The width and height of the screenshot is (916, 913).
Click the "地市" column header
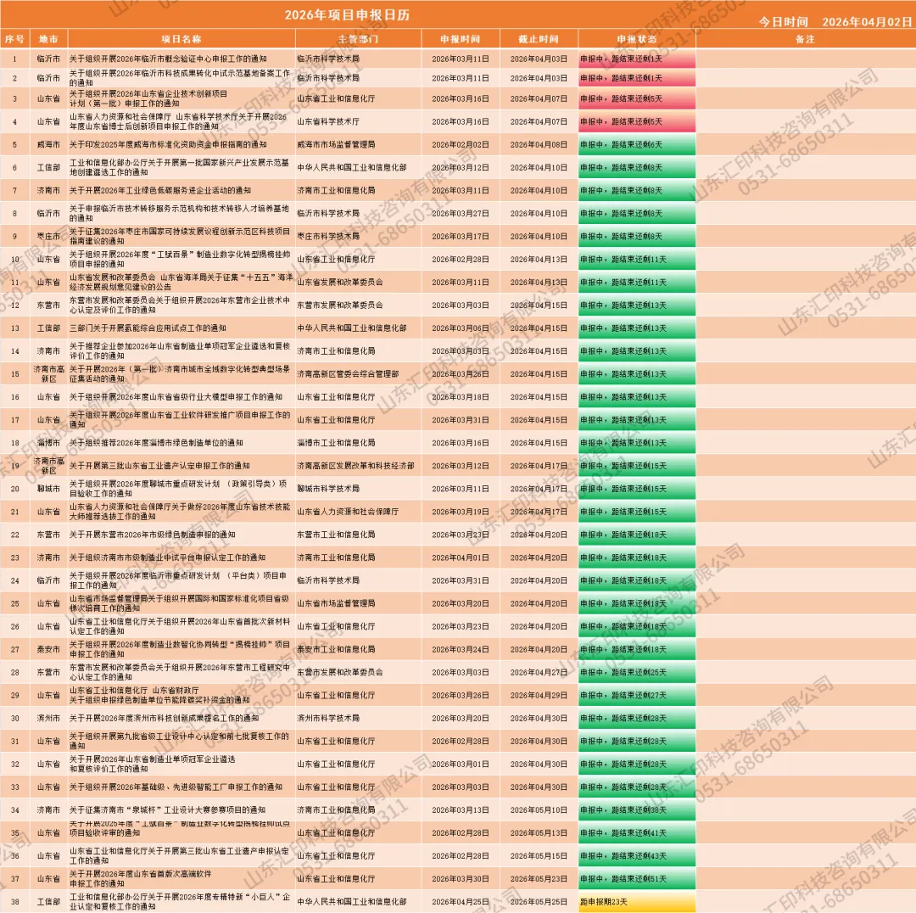48,39
